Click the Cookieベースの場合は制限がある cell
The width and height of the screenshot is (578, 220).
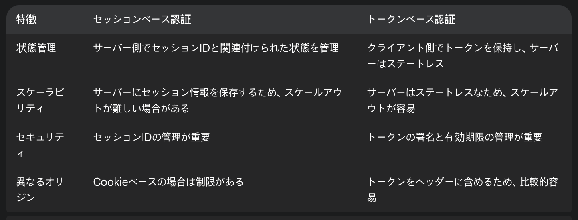pyautogui.click(x=168, y=182)
